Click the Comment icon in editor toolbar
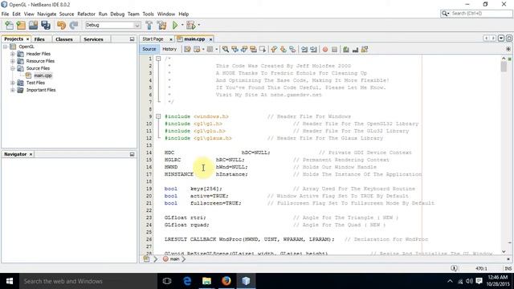 click(x=346, y=49)
